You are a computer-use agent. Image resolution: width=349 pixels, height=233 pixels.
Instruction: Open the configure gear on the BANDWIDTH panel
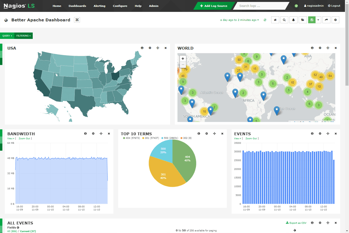click(93, 133)
